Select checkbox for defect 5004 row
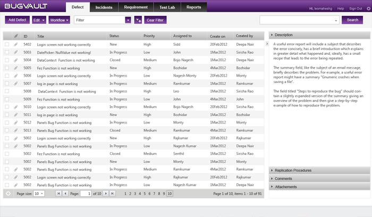The height and width of the screenshot is (217, 372). [x=7, y=60]
